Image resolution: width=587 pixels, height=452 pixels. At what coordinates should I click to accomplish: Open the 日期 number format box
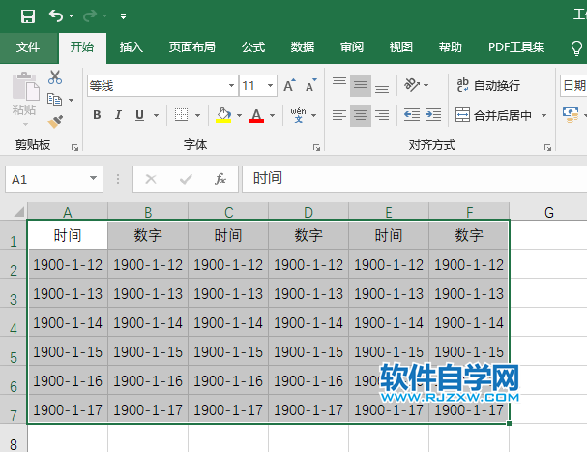coord(573,86)
